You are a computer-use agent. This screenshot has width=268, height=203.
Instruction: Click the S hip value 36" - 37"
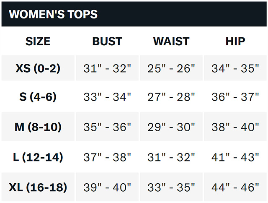[x=235, y=97]
